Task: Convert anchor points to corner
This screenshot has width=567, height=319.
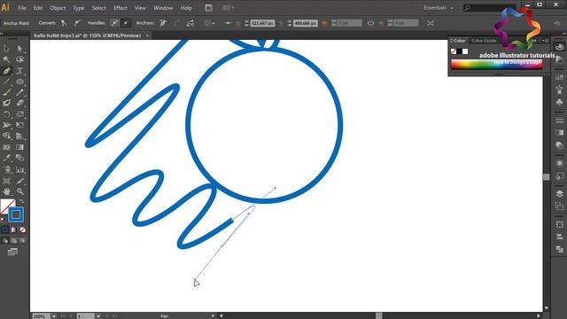Action: (64, 23)
